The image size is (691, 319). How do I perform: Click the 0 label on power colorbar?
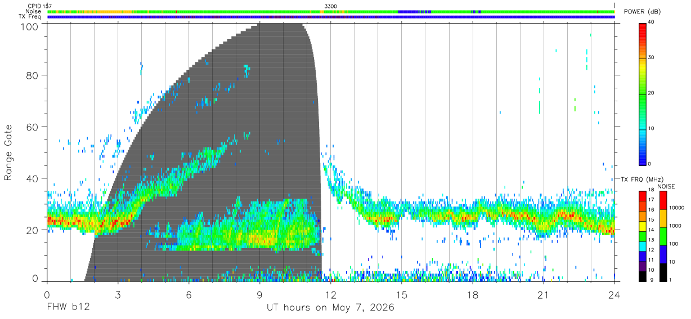click(650, 164)
